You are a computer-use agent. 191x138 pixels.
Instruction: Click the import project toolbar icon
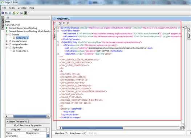point(6,13)
